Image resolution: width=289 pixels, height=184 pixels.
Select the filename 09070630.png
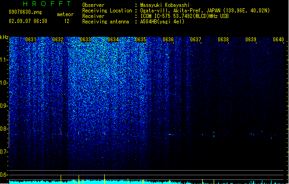click(x=25, y=12)
